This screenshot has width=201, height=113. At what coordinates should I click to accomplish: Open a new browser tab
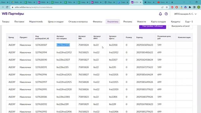pos(172,2)
